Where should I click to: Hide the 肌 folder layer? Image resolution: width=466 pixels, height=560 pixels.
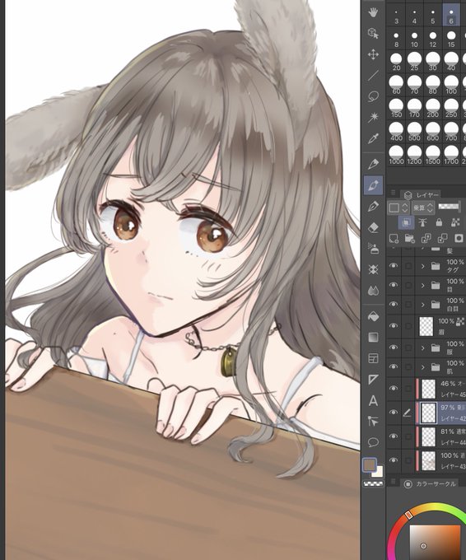(394, 366)
